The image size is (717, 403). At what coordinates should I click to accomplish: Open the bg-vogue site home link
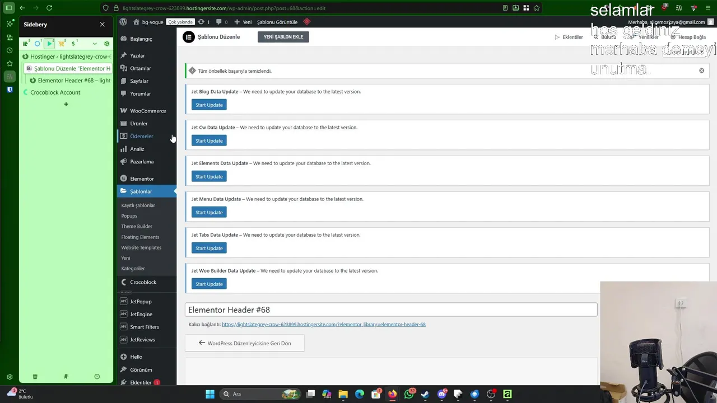point(148,22)
